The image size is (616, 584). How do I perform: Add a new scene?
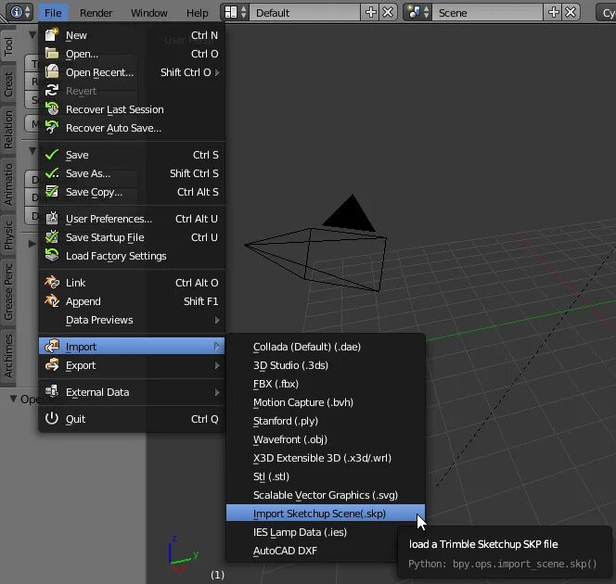coord(554,13)
